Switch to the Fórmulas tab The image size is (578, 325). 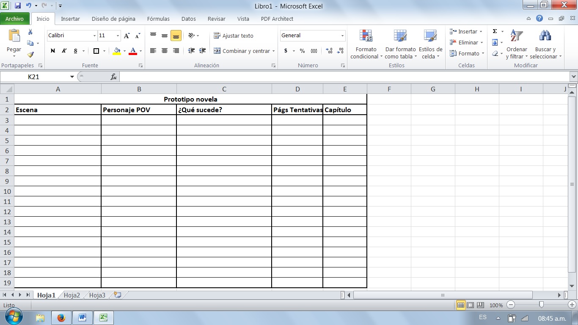[158, 19]
